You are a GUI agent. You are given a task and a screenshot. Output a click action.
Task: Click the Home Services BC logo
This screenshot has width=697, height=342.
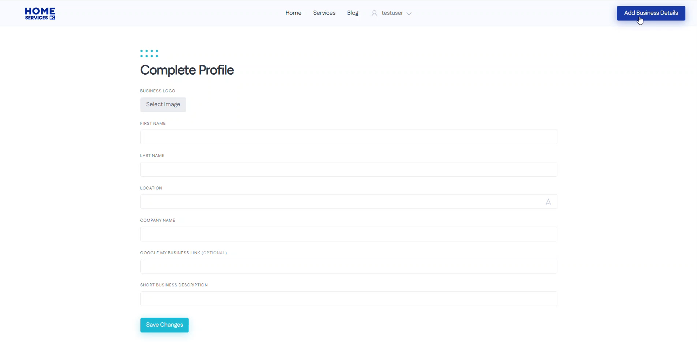(x=40, y=13)
